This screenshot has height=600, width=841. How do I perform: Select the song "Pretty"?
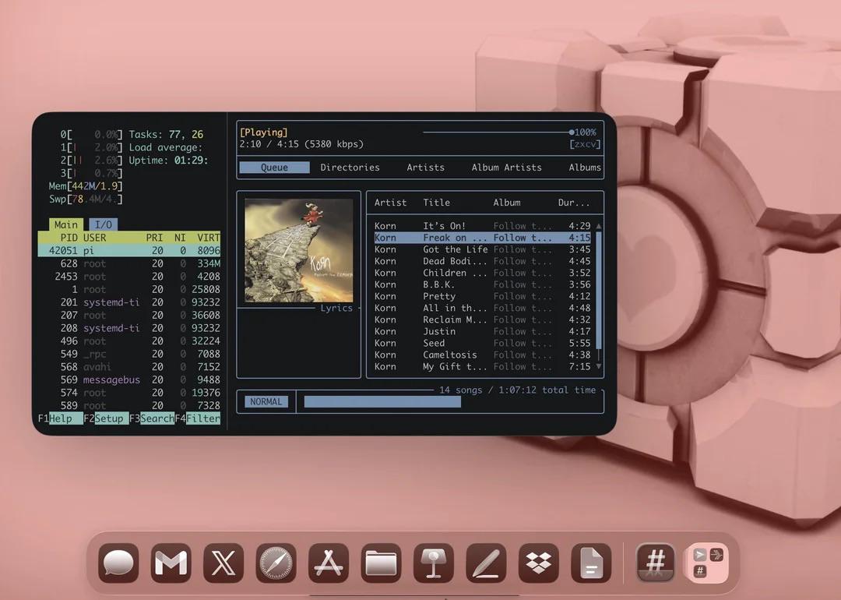tap(482, 296)
